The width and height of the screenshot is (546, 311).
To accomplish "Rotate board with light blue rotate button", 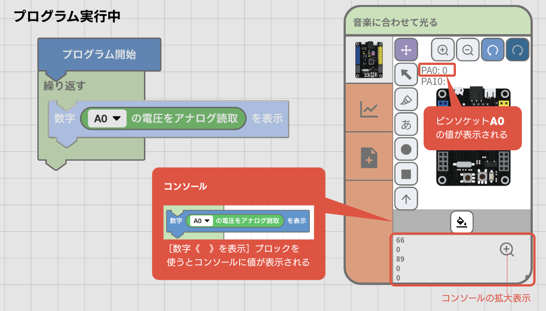I will point(493,49).
